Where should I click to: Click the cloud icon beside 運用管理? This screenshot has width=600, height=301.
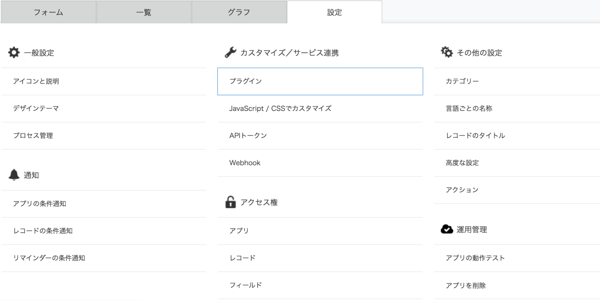pyautogui.click(x=447, y=230)
